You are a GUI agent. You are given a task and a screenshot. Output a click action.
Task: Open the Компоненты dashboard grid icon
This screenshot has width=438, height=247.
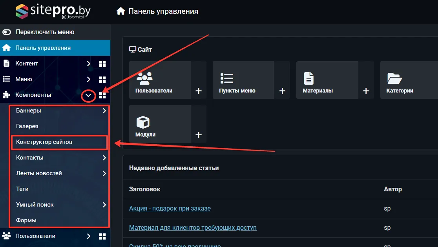click(102, 95)
